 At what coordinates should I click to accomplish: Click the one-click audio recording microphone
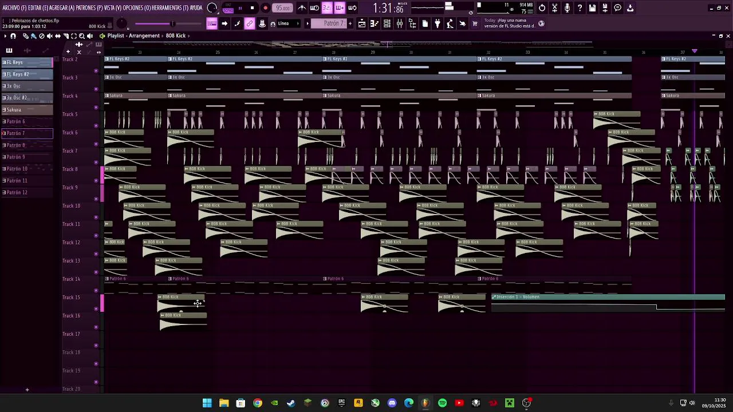(x=568, y=8)
